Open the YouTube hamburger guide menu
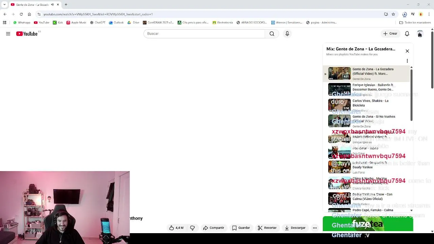Viewport: 434px width, 244px height. tap(8, 34)
